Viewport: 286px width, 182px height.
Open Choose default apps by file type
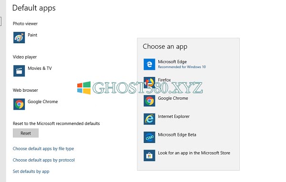(x=43, y=149)
